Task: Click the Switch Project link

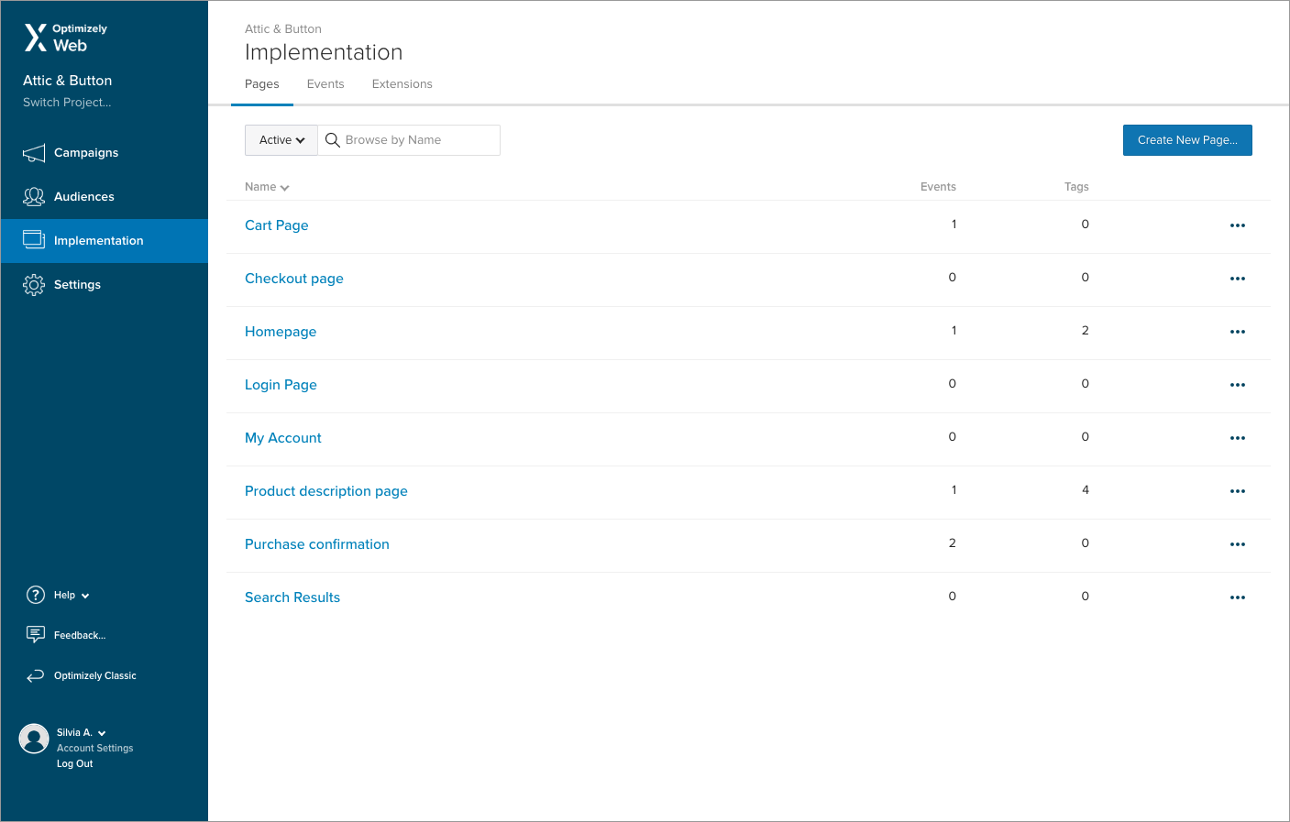Action: tap(67, 103)
